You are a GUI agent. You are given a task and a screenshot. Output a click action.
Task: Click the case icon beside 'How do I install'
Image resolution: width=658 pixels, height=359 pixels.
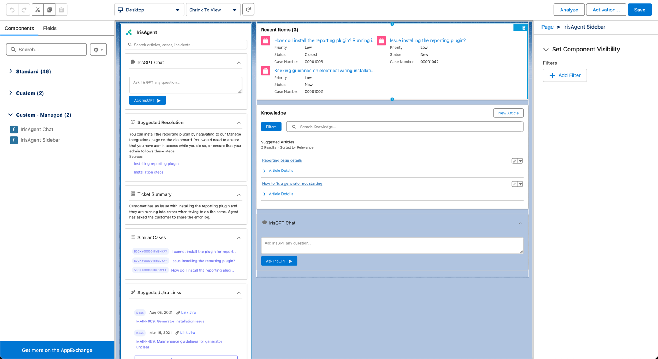click(x=266, y=41)
